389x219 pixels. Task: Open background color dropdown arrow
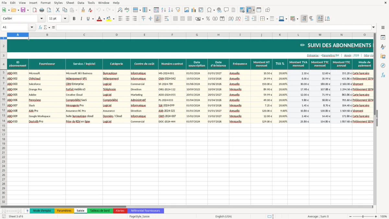pos(113,19)
